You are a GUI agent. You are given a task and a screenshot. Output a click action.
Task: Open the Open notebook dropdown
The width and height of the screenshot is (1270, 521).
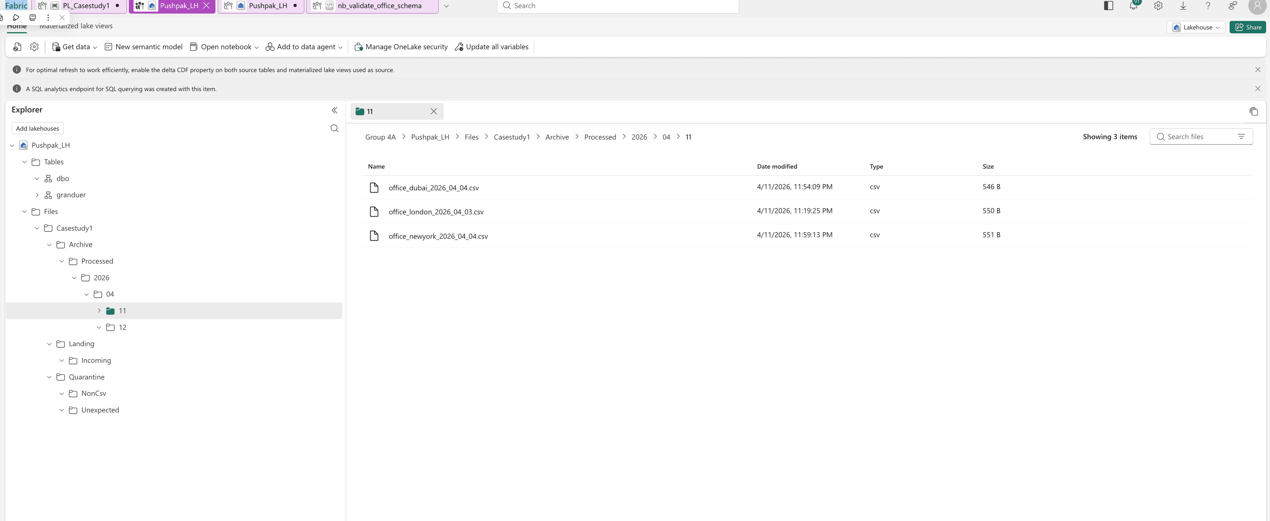point(224,47)
